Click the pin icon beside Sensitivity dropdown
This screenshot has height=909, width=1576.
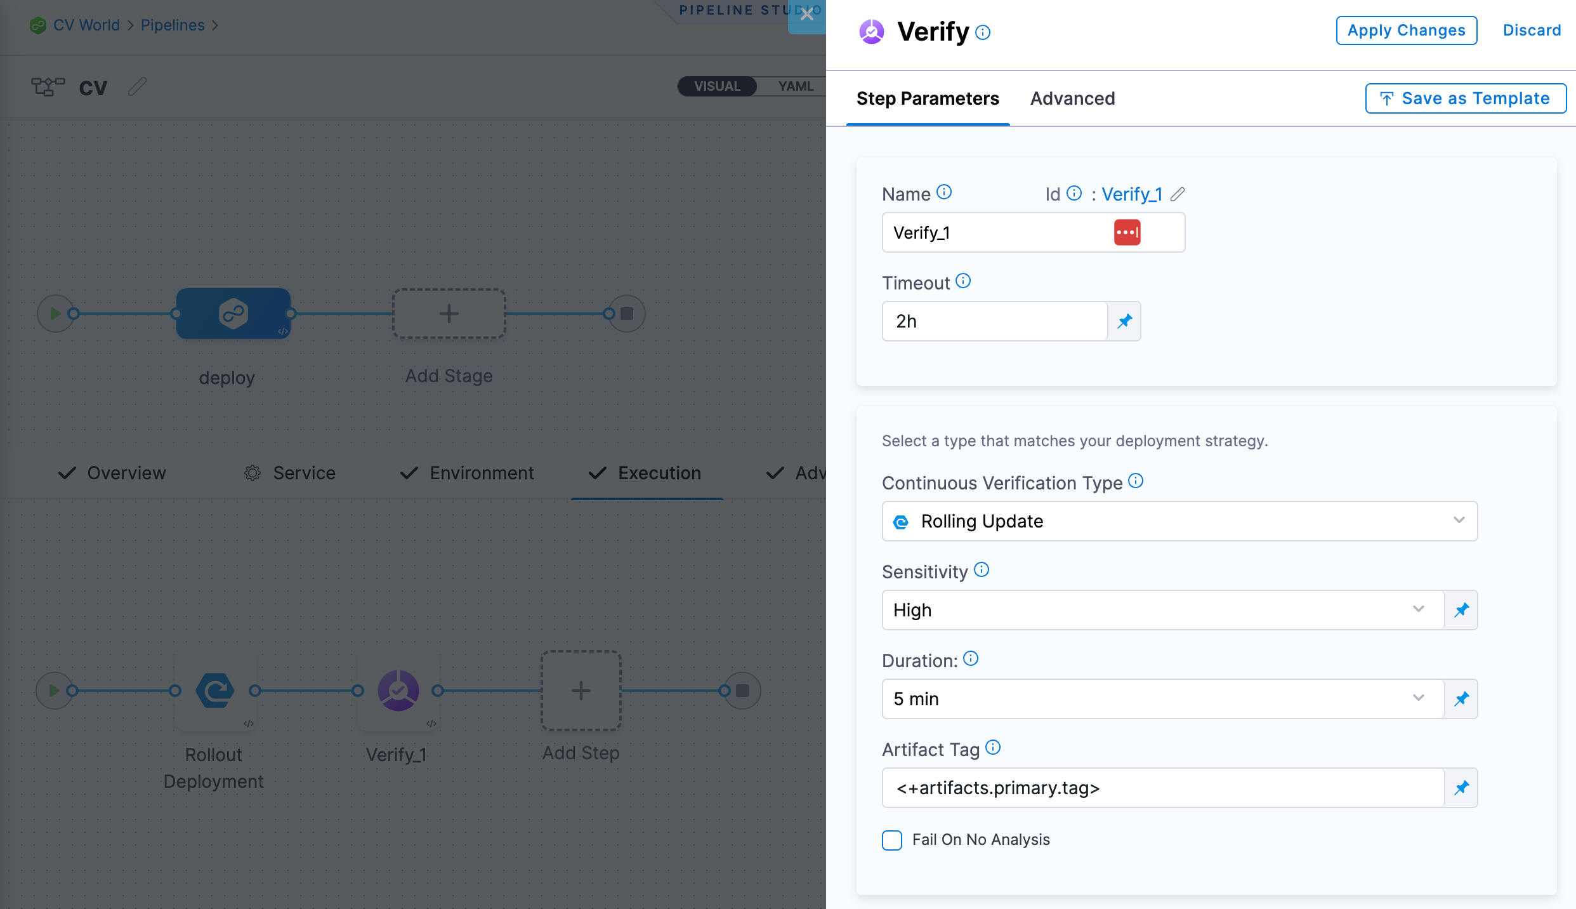coord(1461,610)
